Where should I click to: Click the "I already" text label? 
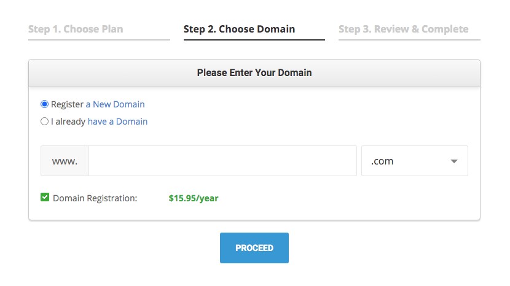68,122
